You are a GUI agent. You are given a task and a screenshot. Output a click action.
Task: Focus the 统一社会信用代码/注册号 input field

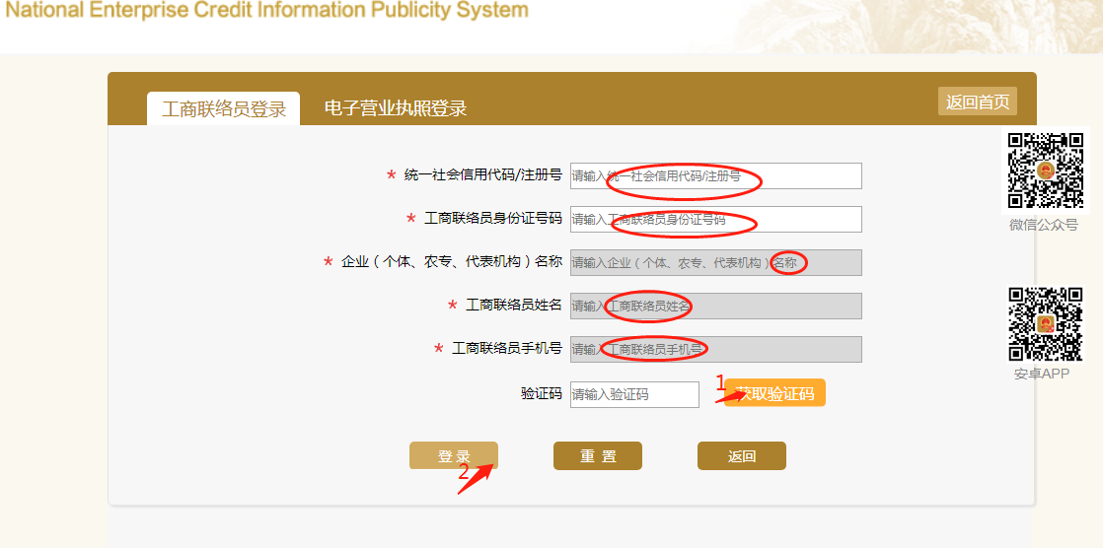tap(715, 175)
